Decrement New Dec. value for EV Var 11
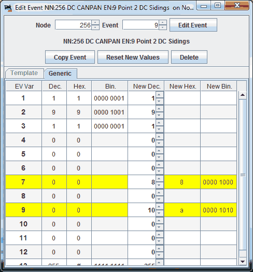Image resolution: width=253 pixels, height=272 pixels. tap(159, 241)
